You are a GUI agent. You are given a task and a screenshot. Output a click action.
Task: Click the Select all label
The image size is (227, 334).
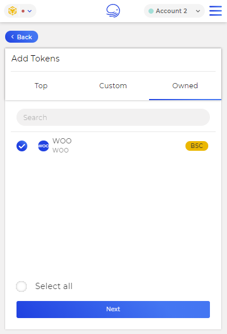[54, 286]
